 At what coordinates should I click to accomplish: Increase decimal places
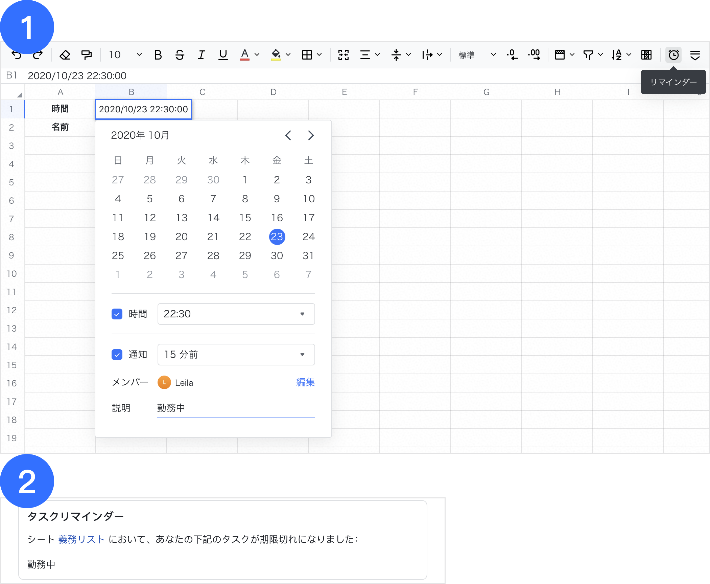coord(535,55)
